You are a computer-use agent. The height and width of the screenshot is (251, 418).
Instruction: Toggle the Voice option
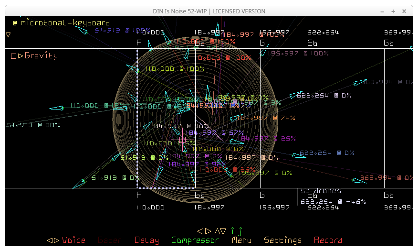[73, 240]
